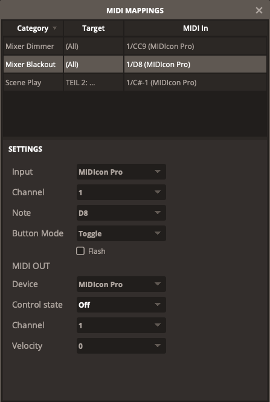Open the Input device dropdown
Viewport: 270px width, 402px height.
[121, 172]
